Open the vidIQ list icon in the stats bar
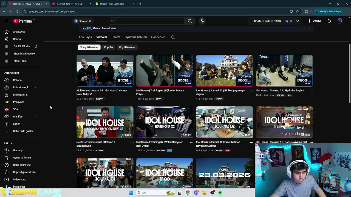This screenshot has height=197, width=351. point(291,21)
